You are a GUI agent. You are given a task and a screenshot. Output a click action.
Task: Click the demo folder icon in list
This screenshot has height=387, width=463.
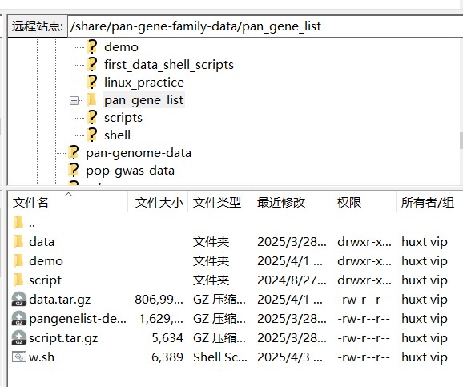point(18,261)
